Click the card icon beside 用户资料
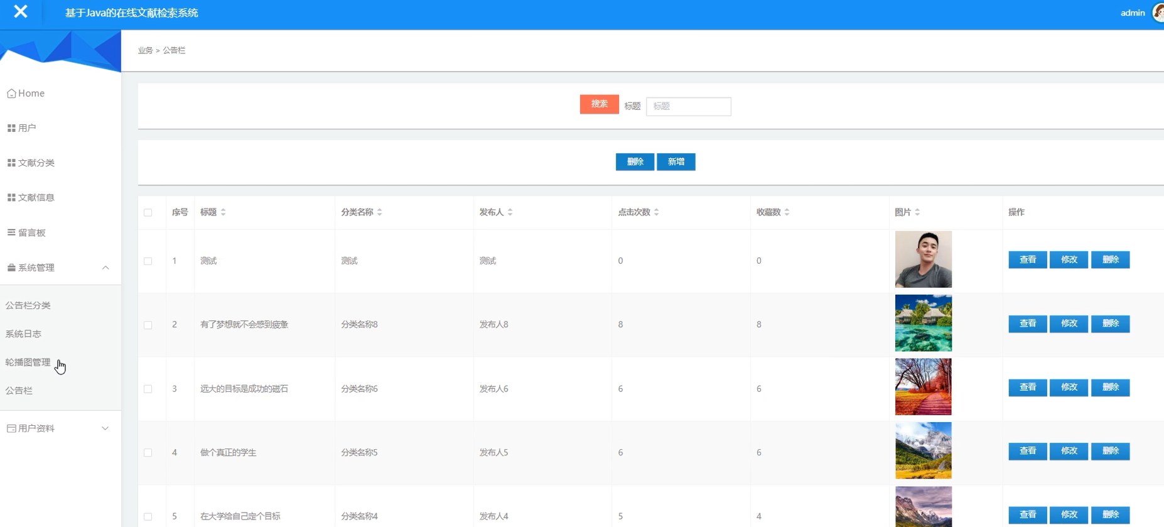This screenshot has height=527, width=1164. [x=11, y=428]
